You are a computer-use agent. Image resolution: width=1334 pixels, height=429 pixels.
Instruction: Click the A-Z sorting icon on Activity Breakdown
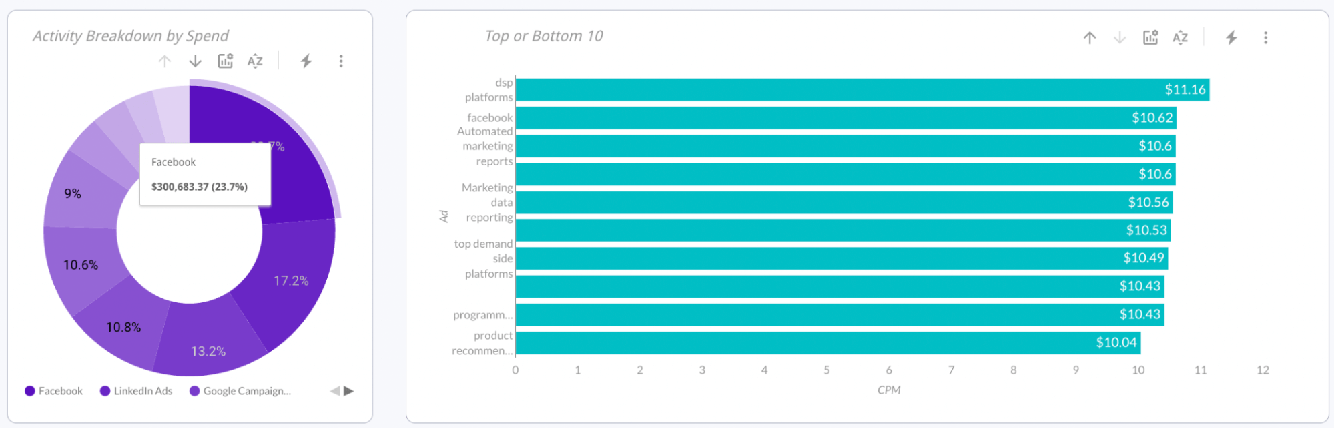[254, 61]
